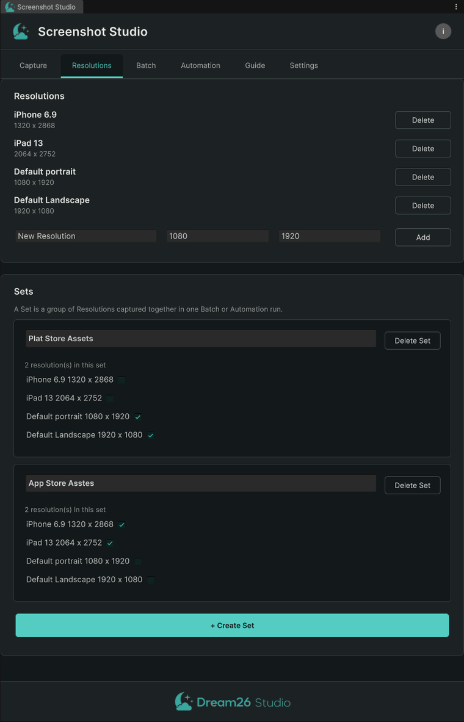Delete the Default Landscape resolution

coord(423,206)
